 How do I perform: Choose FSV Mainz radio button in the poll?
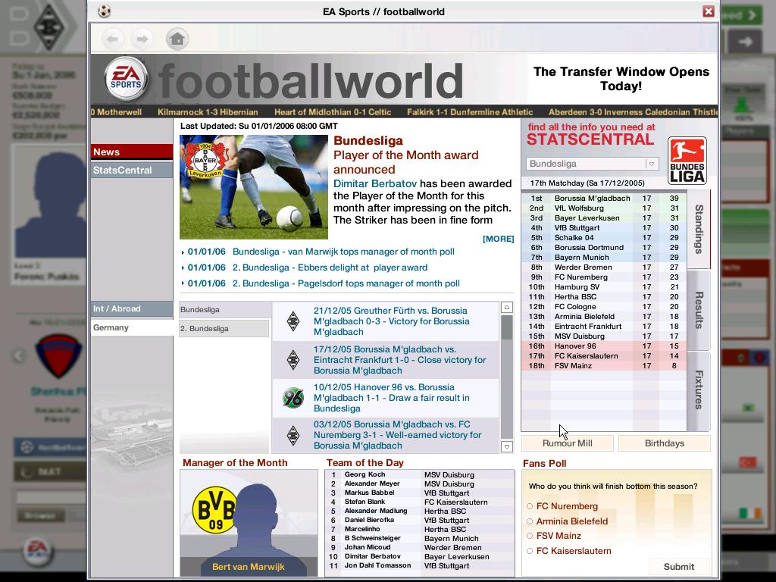530,537
